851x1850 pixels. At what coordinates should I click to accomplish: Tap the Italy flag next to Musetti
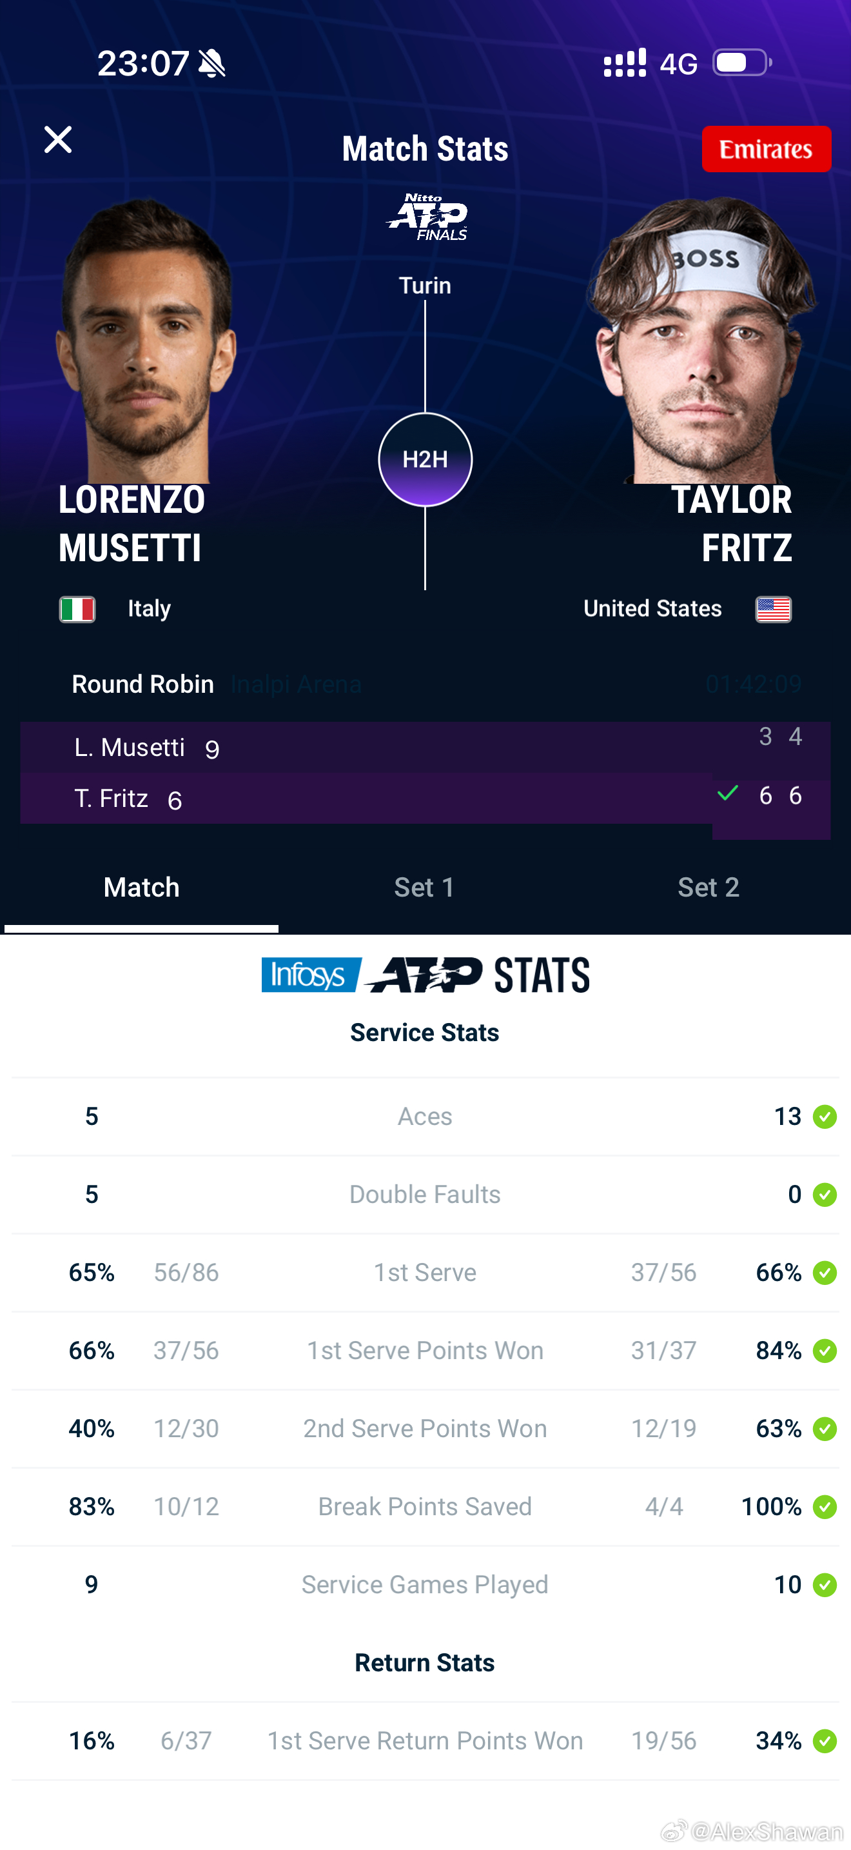point(77,608)
